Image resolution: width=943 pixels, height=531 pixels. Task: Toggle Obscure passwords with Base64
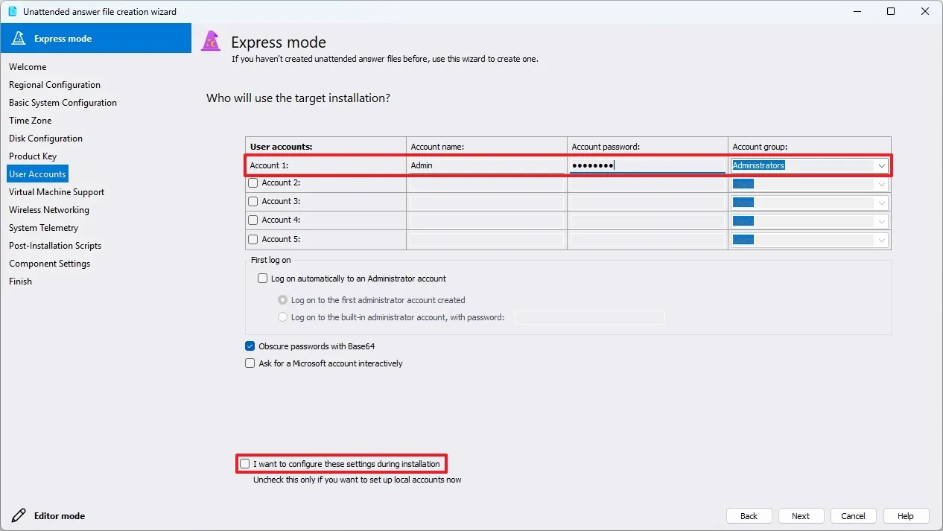tap(250, 346)
